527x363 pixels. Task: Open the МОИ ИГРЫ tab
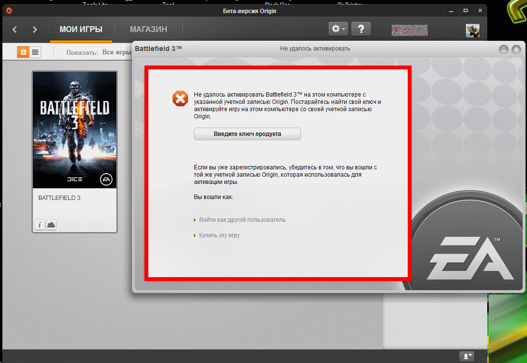tap(81, 29)
